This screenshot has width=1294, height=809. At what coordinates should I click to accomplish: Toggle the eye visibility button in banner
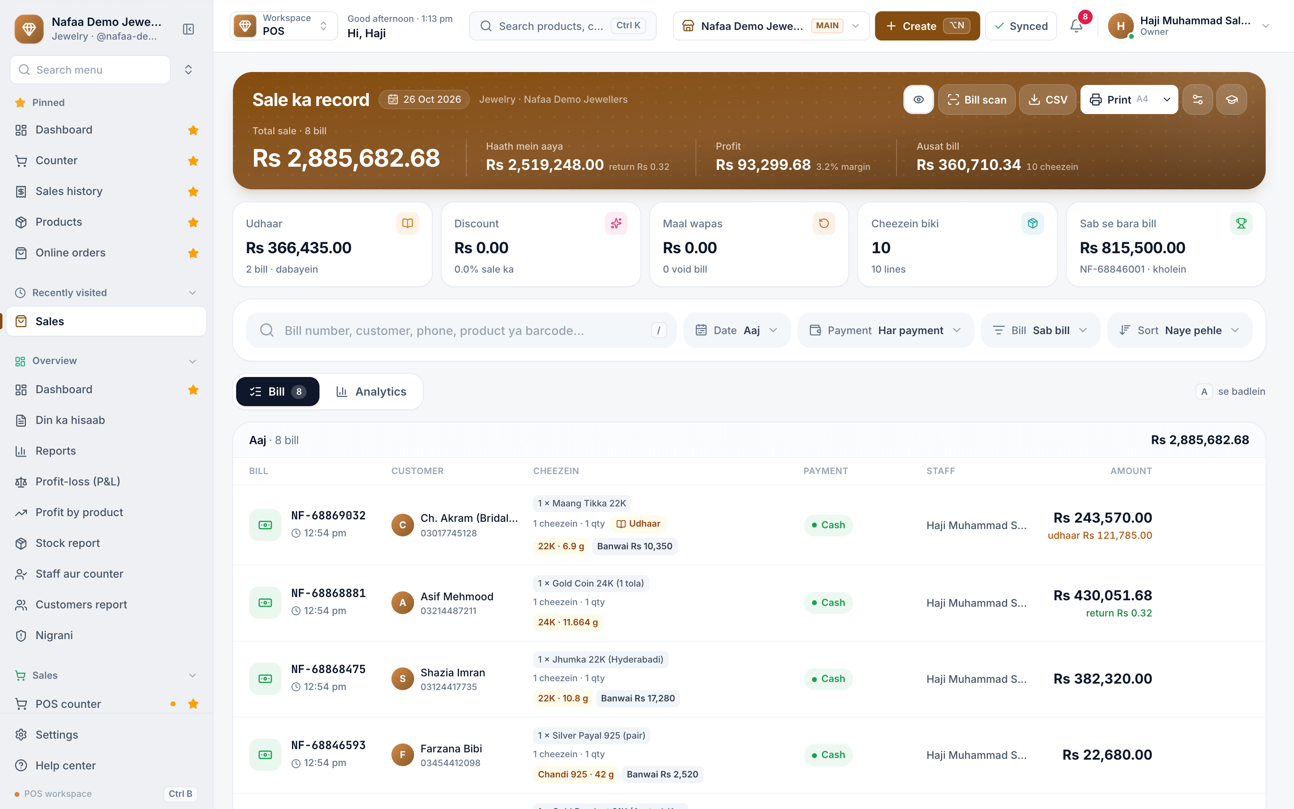pos(919,100)
